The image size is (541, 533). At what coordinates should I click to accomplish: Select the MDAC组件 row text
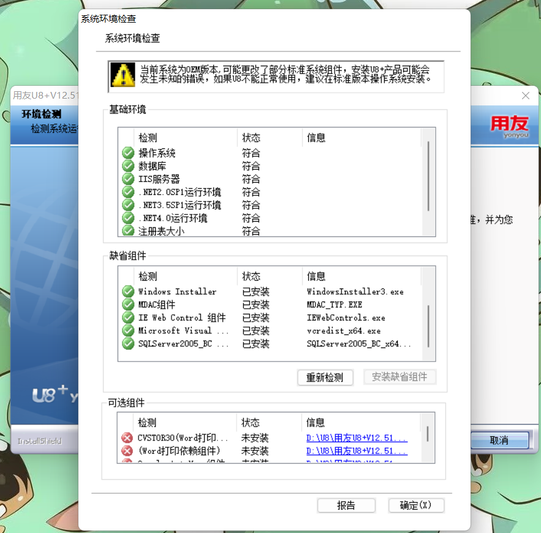(x=157, y=304)
